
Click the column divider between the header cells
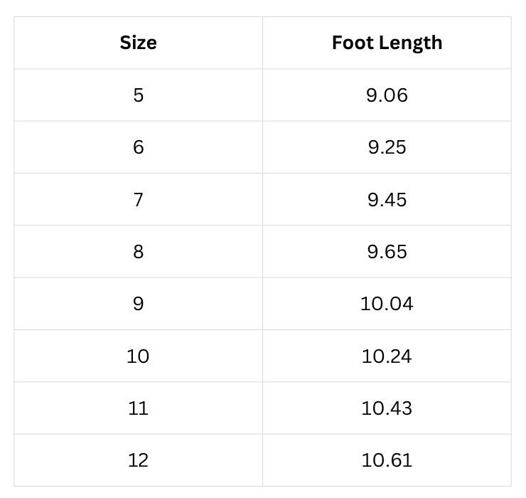(262, 43)
